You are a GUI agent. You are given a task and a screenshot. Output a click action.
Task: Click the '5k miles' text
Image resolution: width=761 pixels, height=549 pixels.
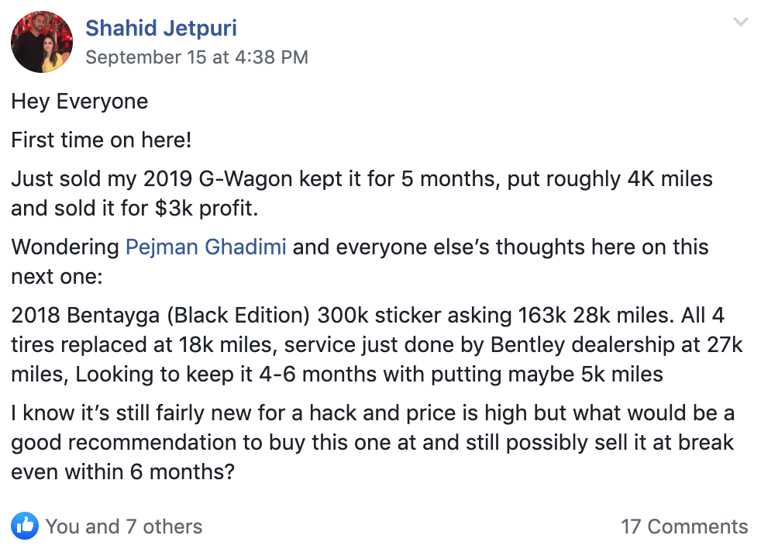tap(617, 375)
